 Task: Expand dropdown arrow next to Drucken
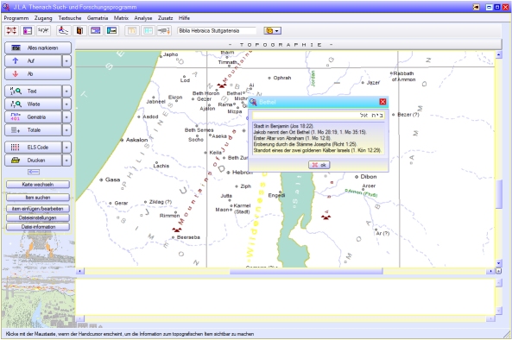(66, 161)
